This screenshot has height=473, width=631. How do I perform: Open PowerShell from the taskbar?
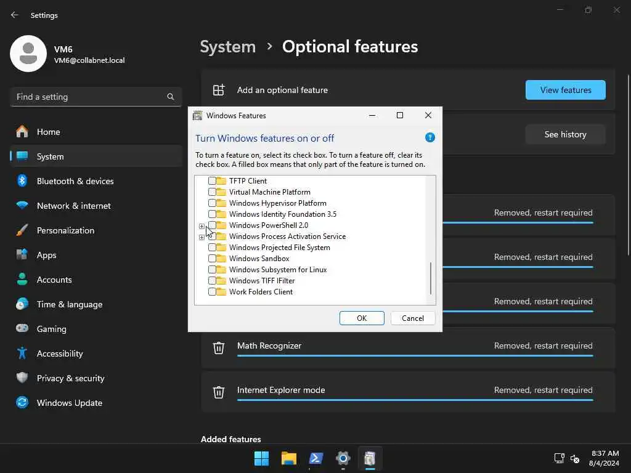click(316, 458)
